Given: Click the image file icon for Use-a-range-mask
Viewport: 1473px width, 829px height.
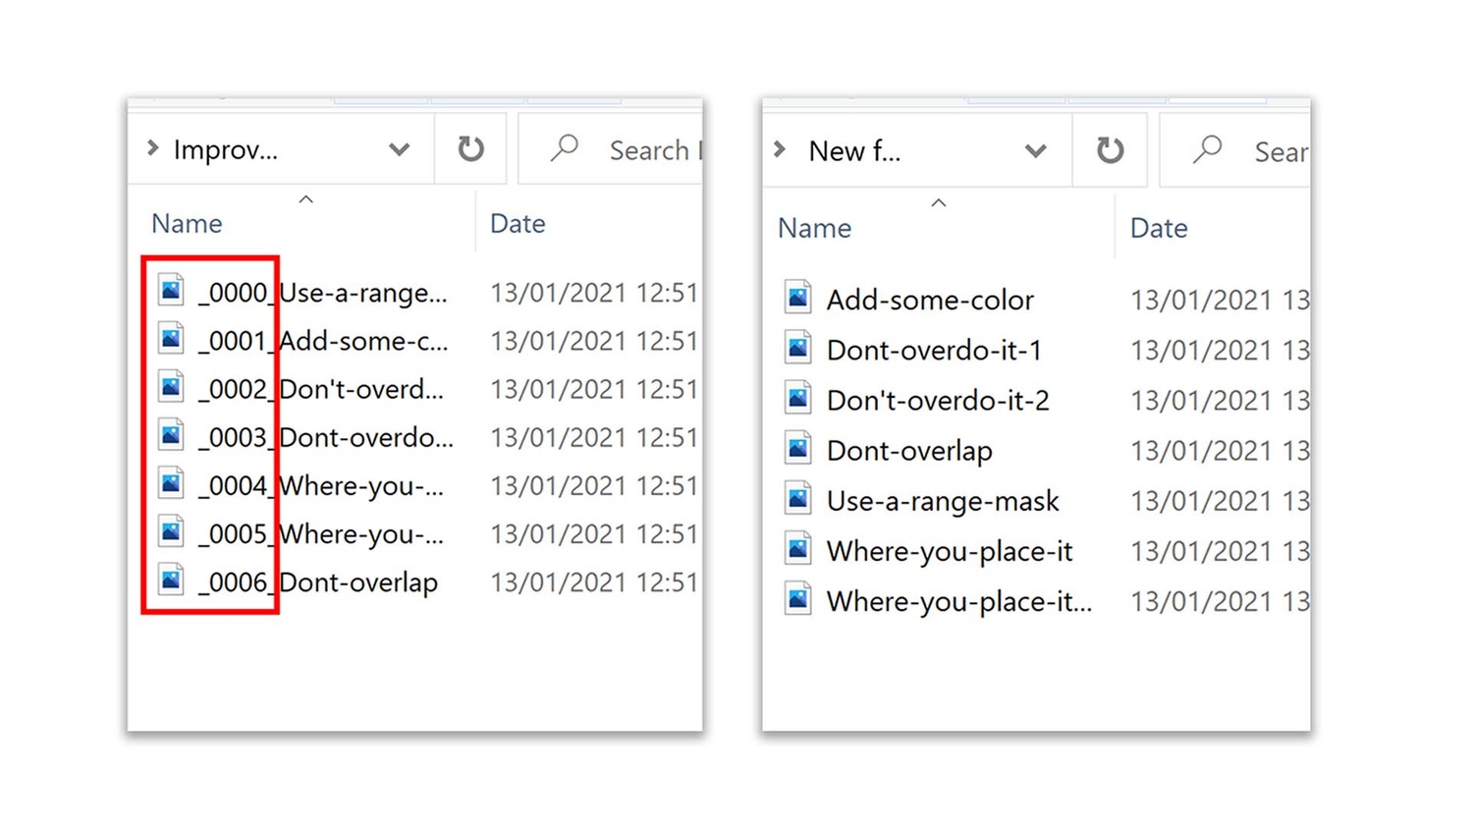Looking at the screenshot, I should (x=797, y=499).
